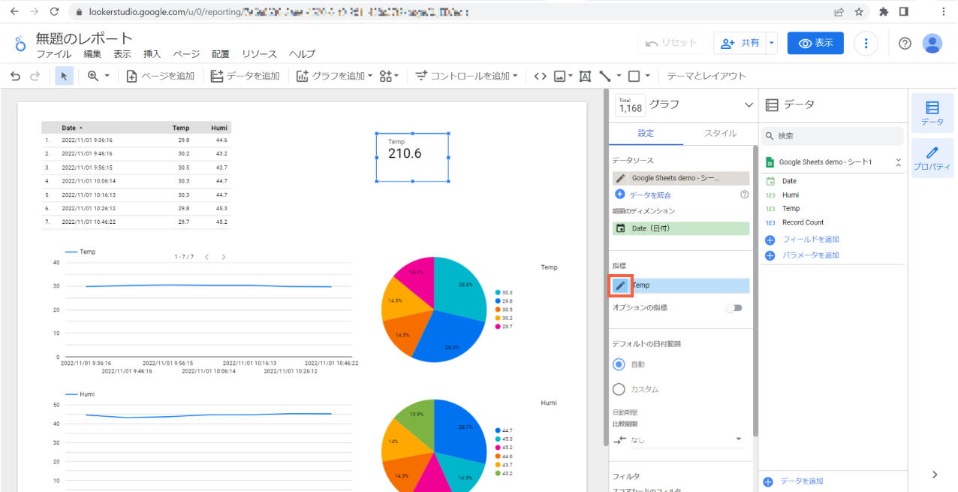Click the フィールドを追加 link
Viewport: 958px width, 492px height.
tap(810, 240)
